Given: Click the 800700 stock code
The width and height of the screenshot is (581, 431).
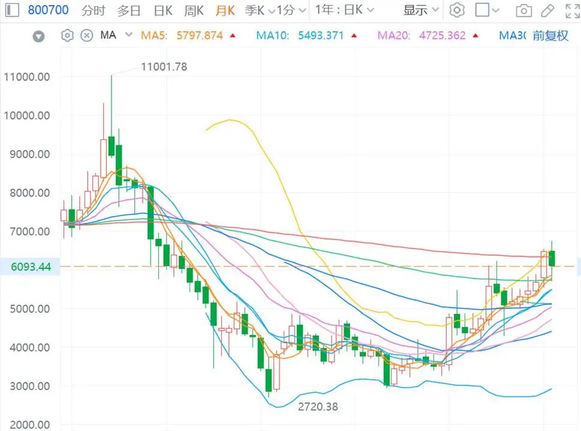Looking at the screenshot, I should pos(48,10).
